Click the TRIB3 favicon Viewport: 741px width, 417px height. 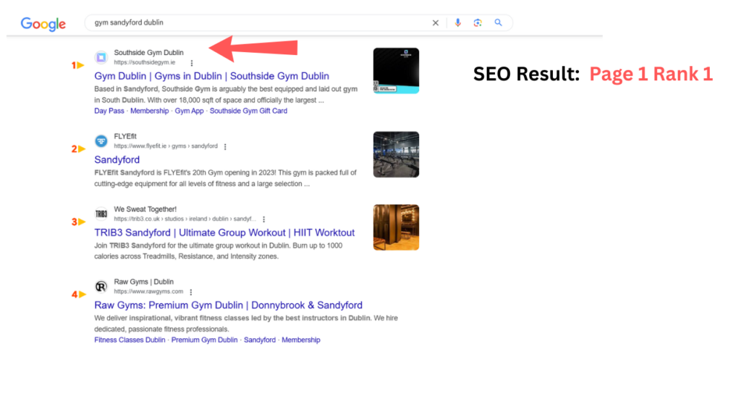click(101, 214)
